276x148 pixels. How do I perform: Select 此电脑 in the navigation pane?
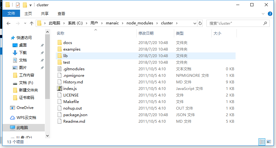23,128
